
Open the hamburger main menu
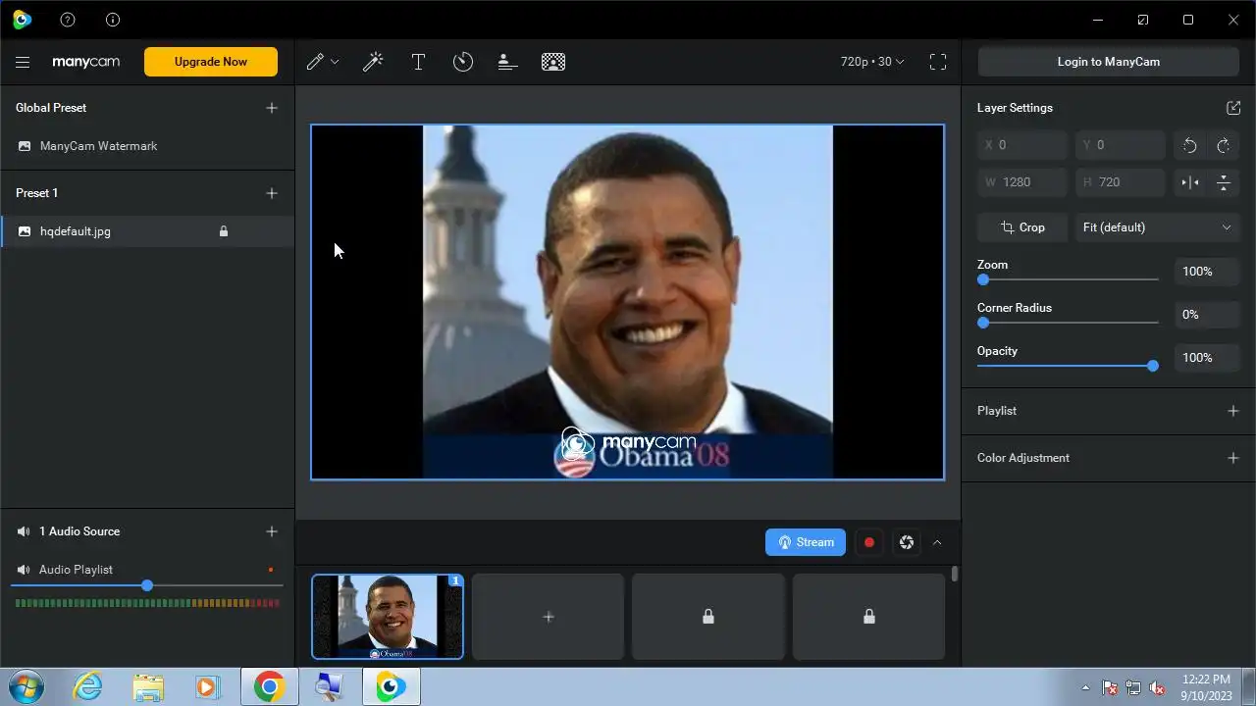tap(23, 62)
